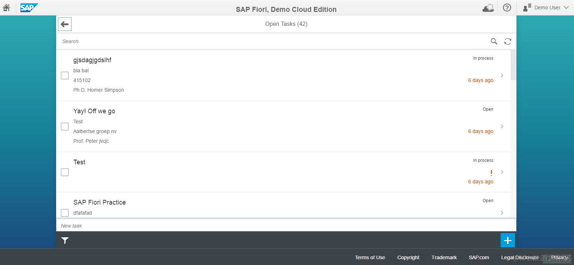
Task: Click Prof. Peter jvcjc contact text
Action: 91,141
